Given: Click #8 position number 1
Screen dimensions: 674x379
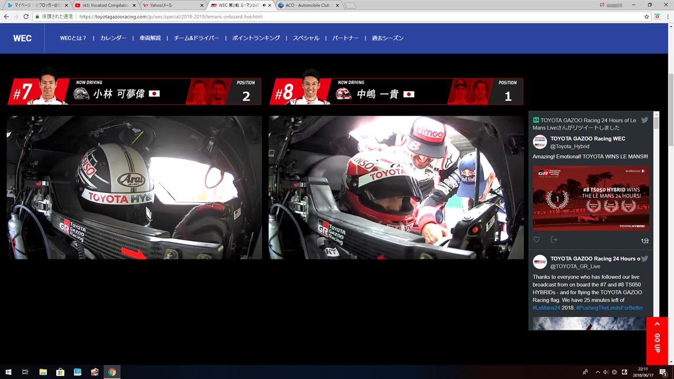Looking at the screenshot, I should tap(508, 96).
